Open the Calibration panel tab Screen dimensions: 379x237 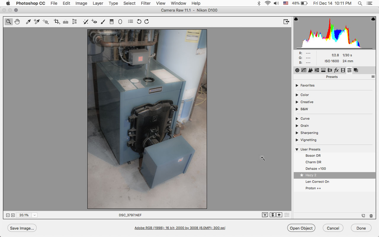pos(343,70)
